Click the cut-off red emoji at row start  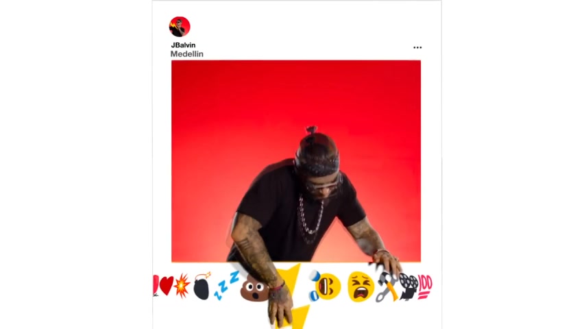pyautogui.click(x=156, y=286)
